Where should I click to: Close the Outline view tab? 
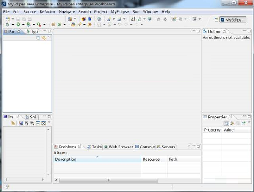click(x=224, y=31)
